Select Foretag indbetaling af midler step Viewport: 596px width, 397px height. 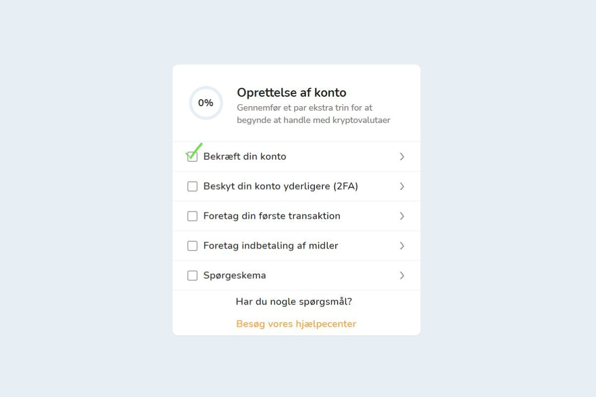(271, 246)
